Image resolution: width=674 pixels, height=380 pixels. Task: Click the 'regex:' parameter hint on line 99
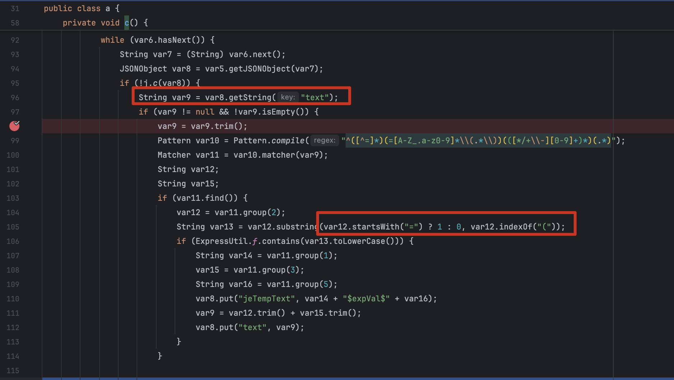325,140
